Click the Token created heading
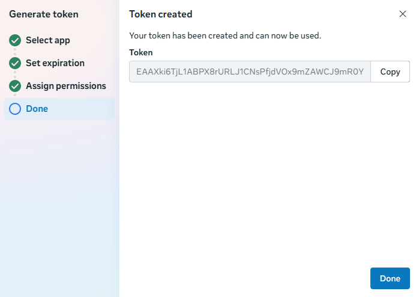The width and height of the screenshot is (419, 297). tap(161, 14)
